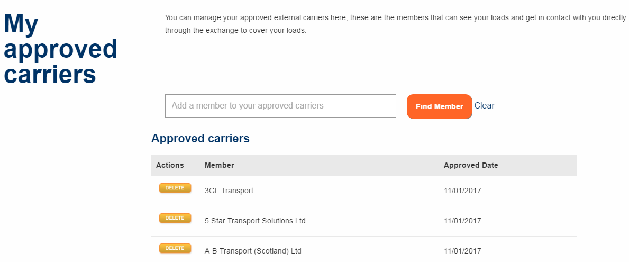Click the approved date for 5 Star Transport

[462, 221]
